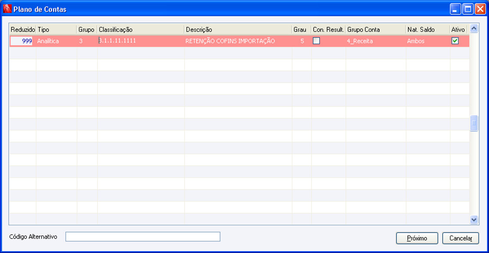
Task: Click the Classificação column header
Action: [x=141, y=30]
